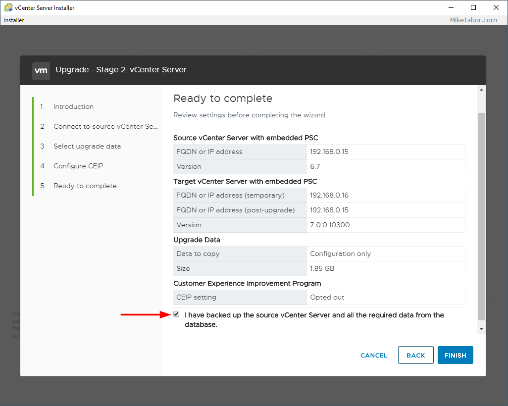Click the scrollbar up arrow

pos(481,90)
